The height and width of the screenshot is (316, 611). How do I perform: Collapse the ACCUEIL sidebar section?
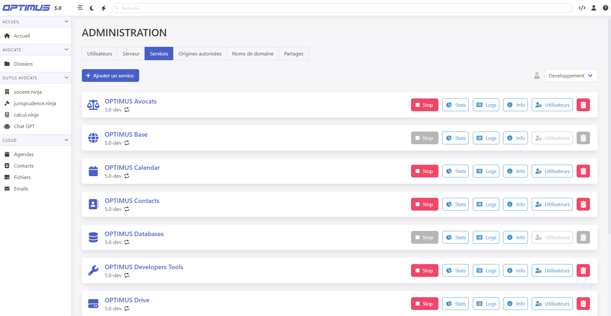click(36, 22)
